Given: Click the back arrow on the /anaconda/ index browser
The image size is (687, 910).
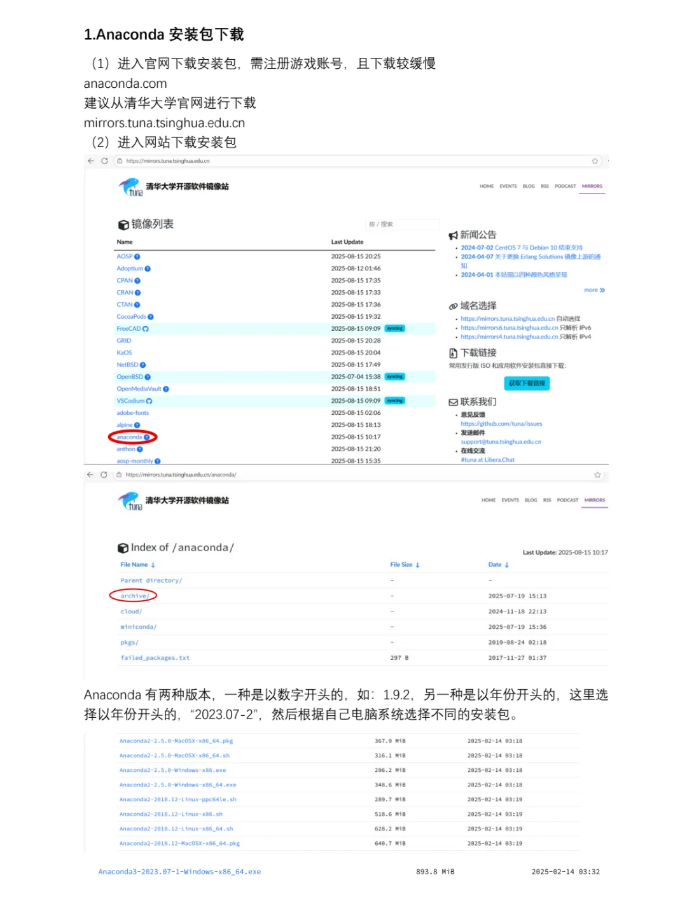Looking at the screenshot, I should coord(90,475).
